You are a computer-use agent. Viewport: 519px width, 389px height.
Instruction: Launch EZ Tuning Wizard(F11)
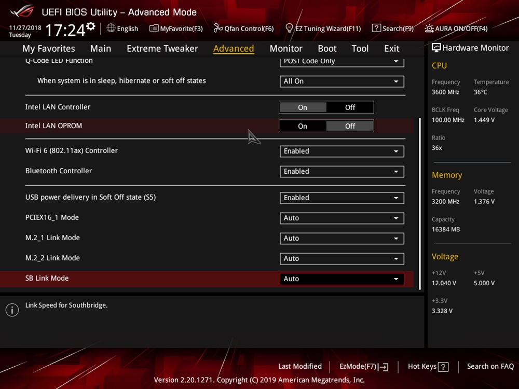[323, 29]
